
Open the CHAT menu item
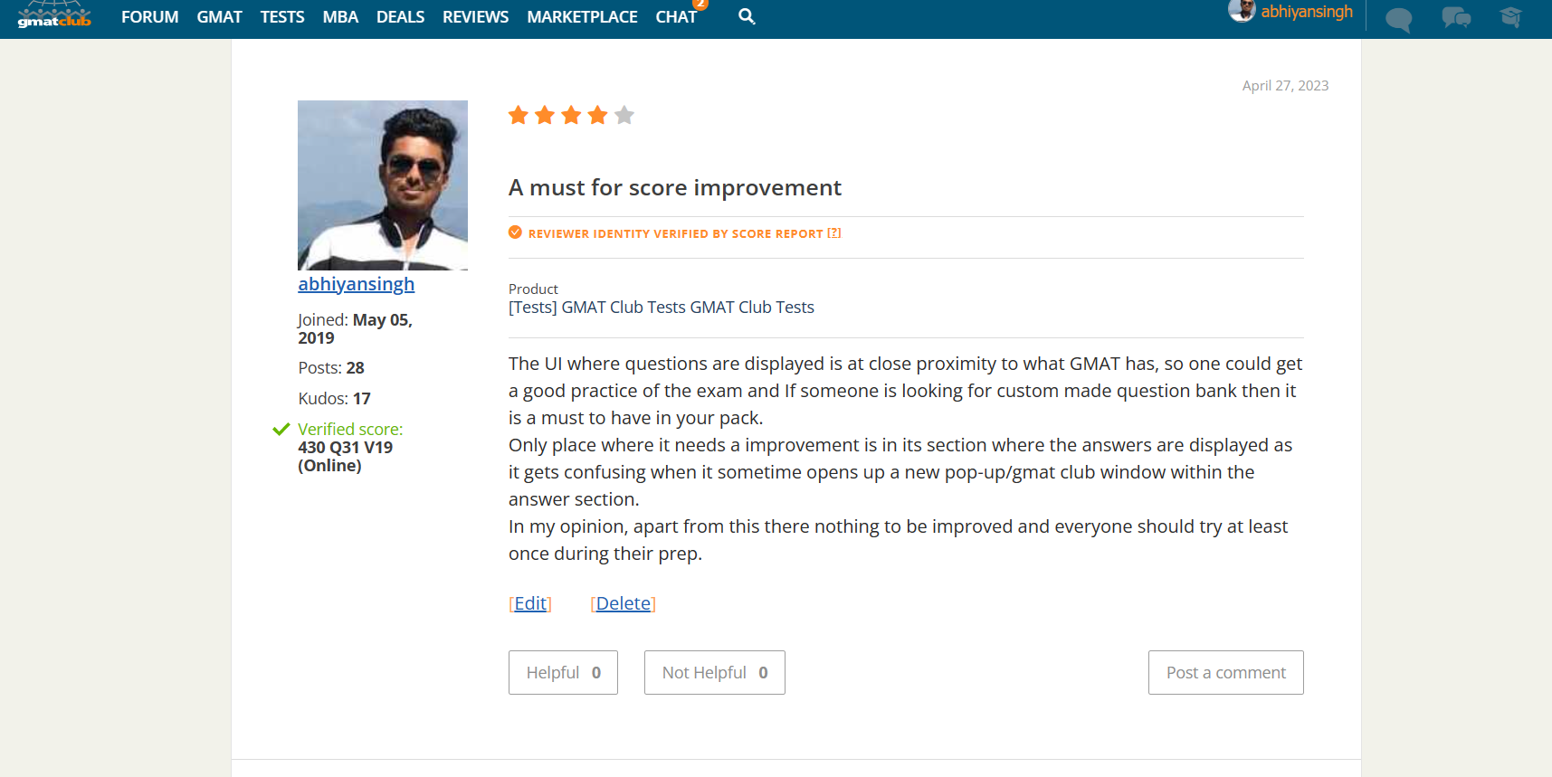tap(676, 17)
